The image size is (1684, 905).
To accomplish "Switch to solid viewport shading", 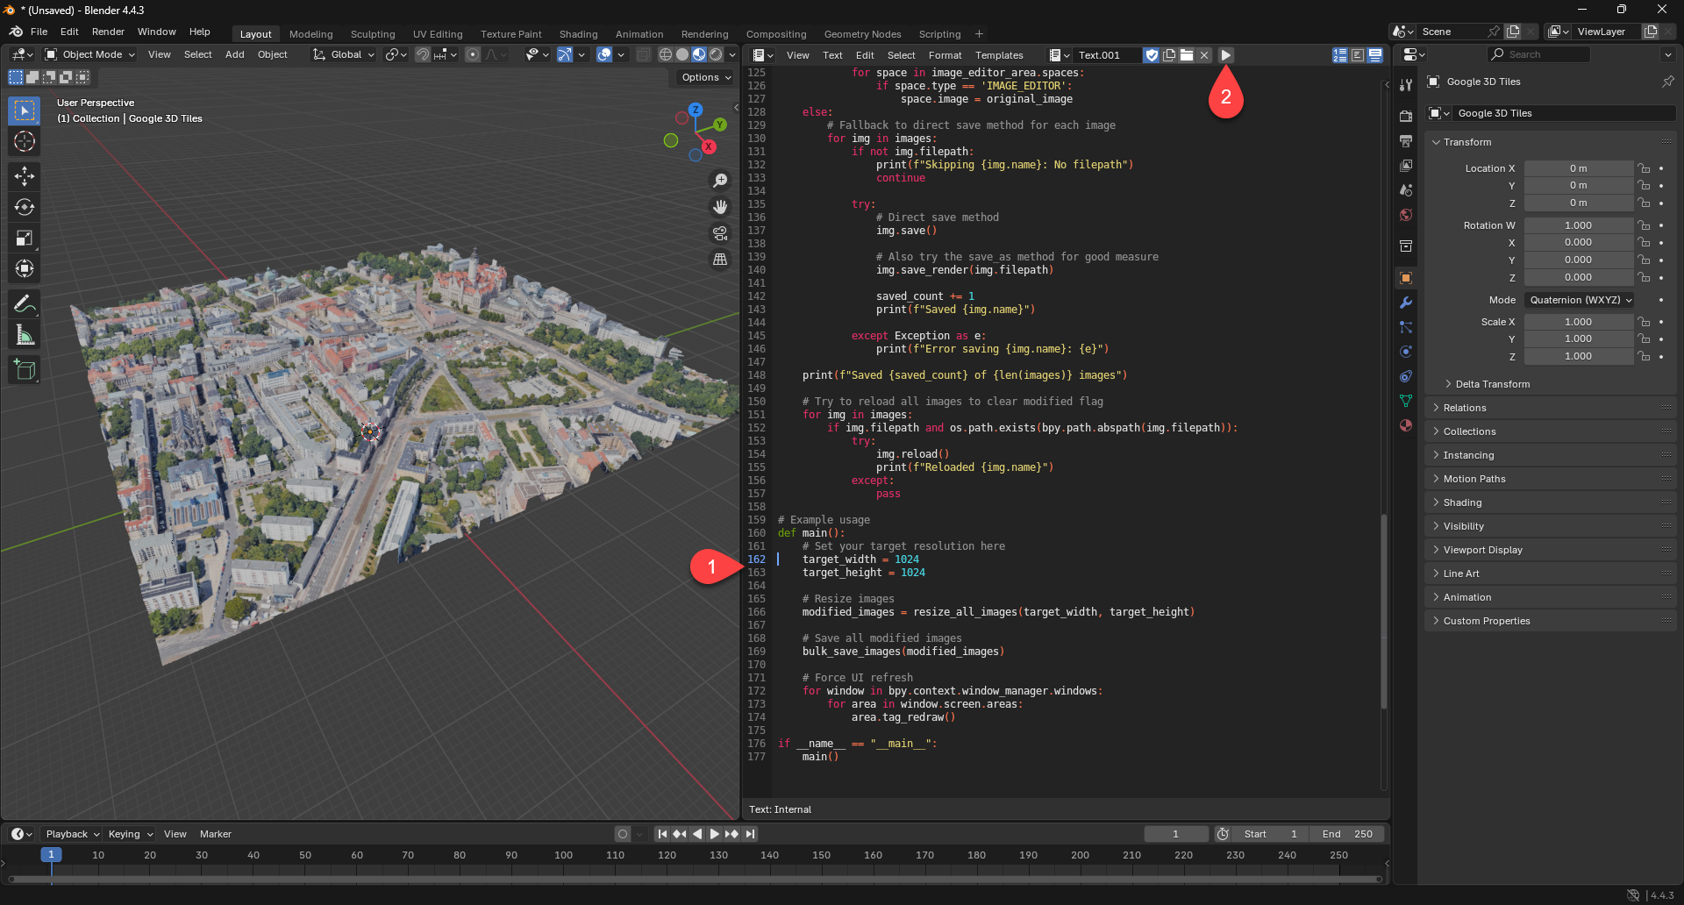I will pyautogui.click(x=682, y=54).
